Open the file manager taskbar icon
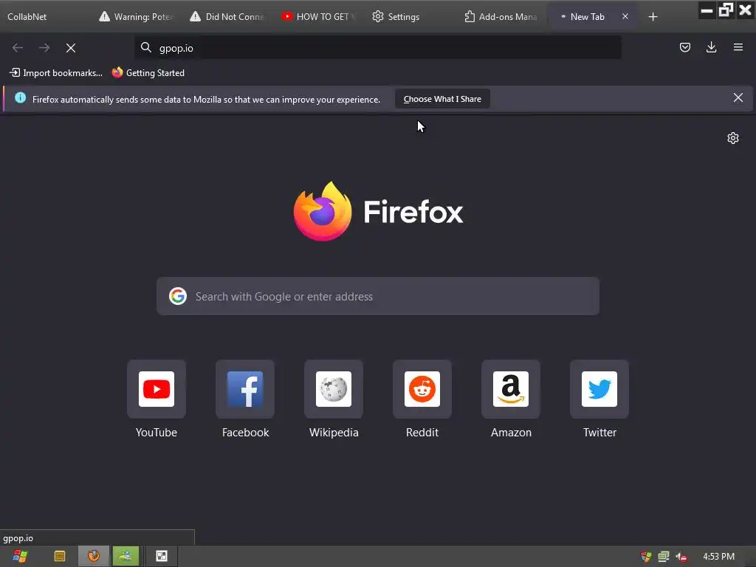The image size is (756, 567). point(60,557)
